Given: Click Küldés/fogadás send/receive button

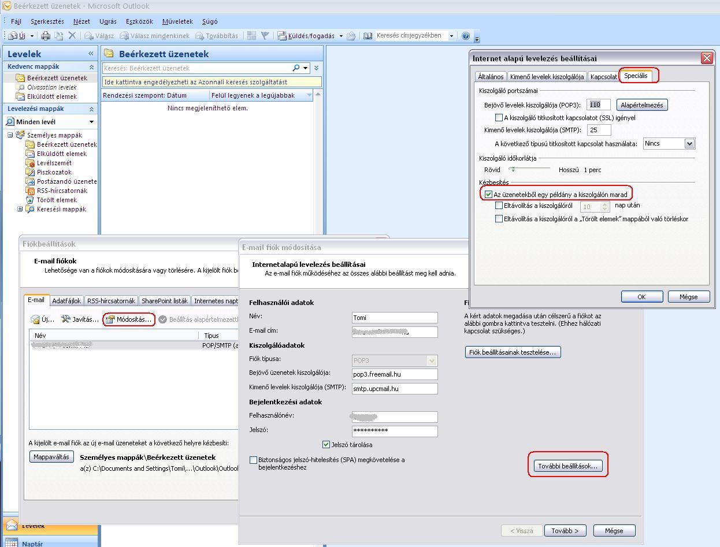Looking at the screenshot, I should (306, 36).
